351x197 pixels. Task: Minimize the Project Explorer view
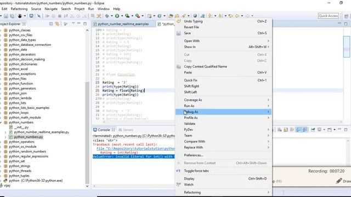pyautogui.click(x=79, y=23)
